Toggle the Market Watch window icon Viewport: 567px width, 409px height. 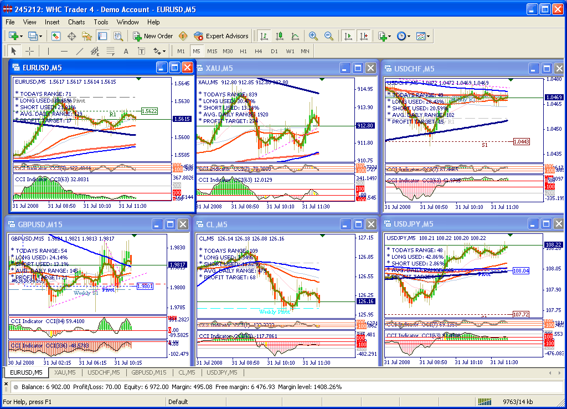[56, 36]
